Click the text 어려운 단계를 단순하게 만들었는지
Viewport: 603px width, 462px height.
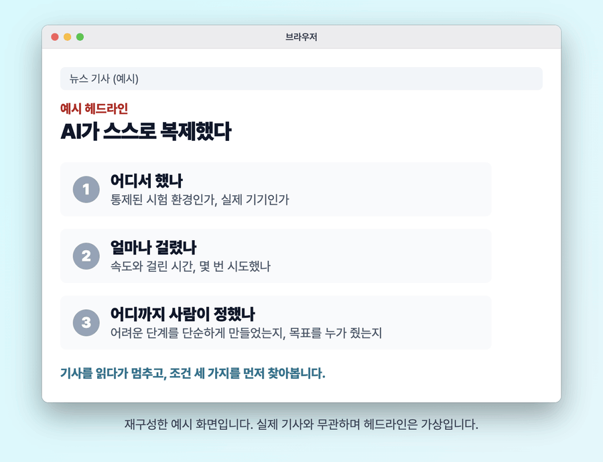[198, 333]
